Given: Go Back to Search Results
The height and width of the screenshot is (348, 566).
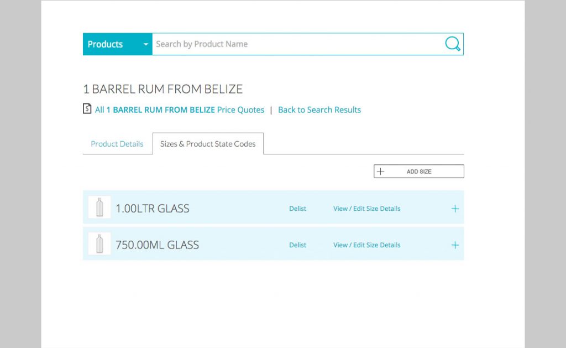Looking at the screenshot, I should point(319,110).
